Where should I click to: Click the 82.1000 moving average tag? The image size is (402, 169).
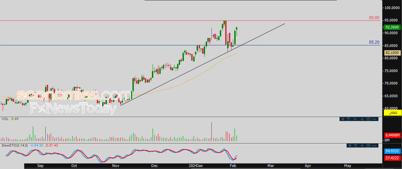coord(392,53)
